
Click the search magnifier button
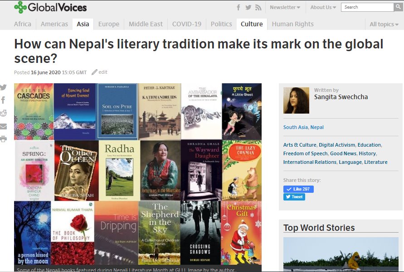pos(398,7)
